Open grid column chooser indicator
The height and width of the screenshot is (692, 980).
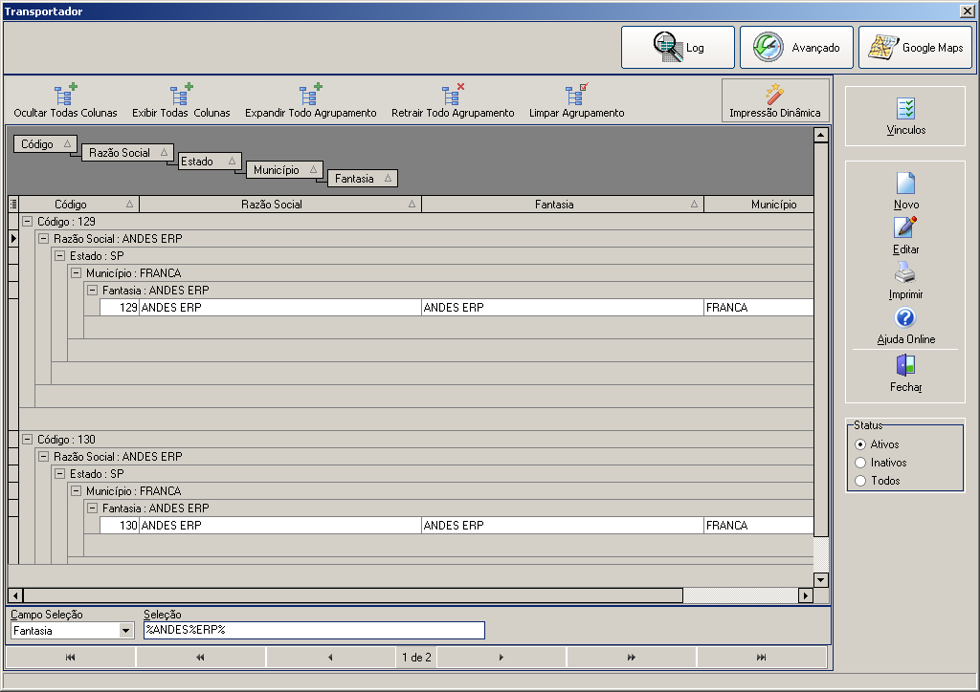13,204
